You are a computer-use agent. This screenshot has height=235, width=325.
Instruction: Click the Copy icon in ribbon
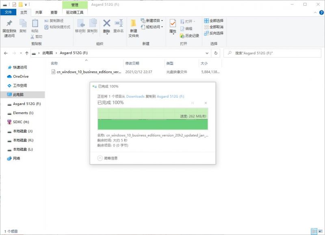(x=23, y=26)
